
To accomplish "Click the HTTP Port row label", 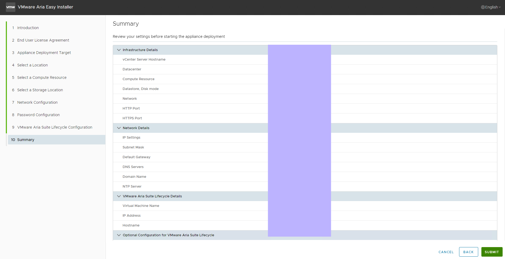I will click(131, 108).
